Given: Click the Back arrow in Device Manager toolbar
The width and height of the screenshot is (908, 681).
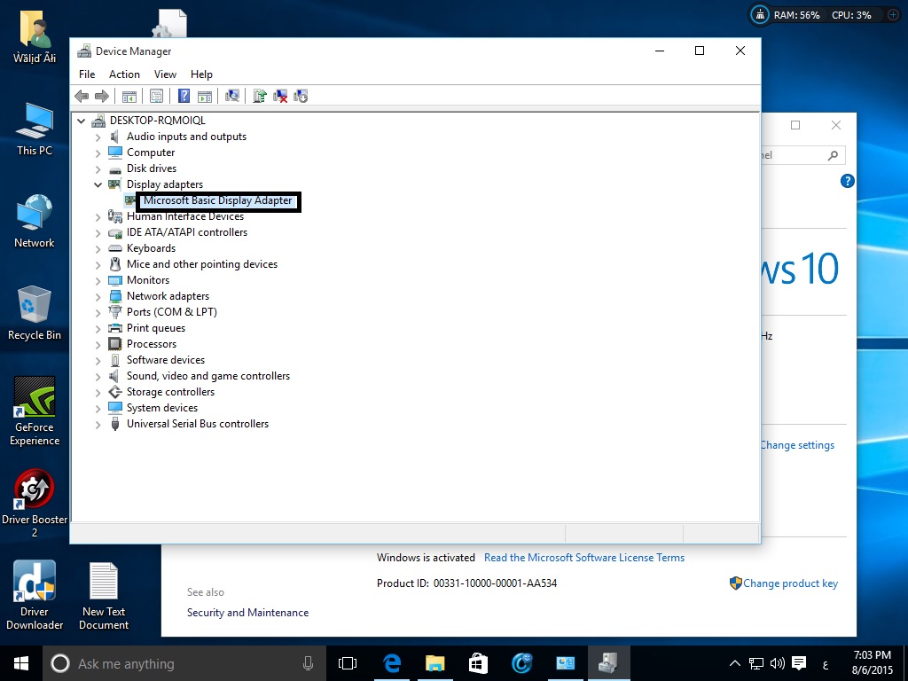Looking at the screenshot, I should tap(82, 96).
